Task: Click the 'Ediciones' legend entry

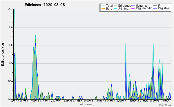Action: pyautogui.click(x=124, y=5)
